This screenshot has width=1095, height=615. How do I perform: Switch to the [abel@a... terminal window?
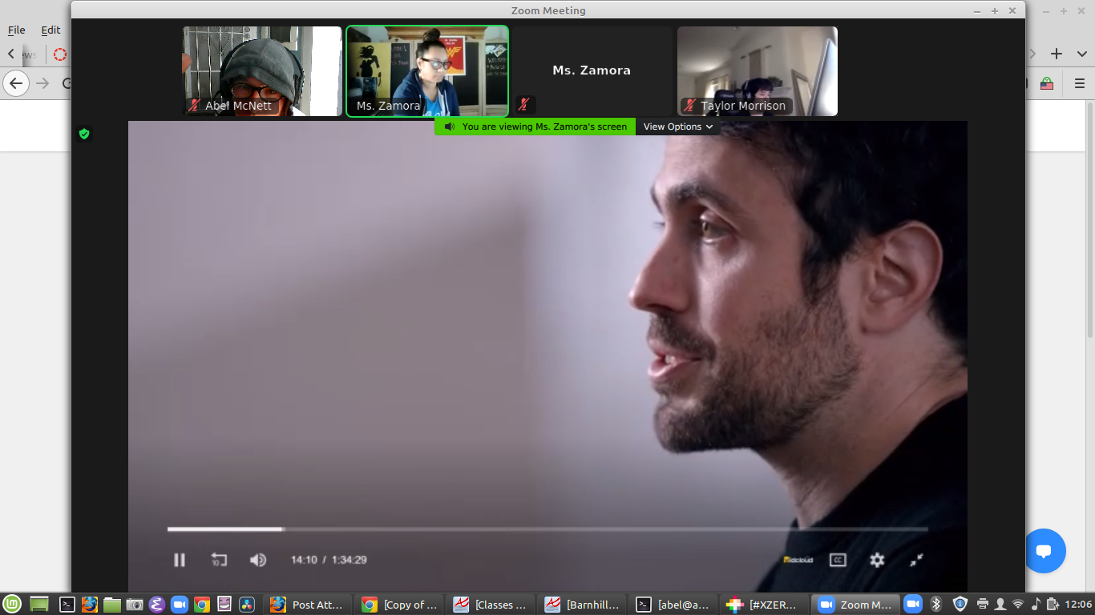pyautogui.click(x=673, y=605)
